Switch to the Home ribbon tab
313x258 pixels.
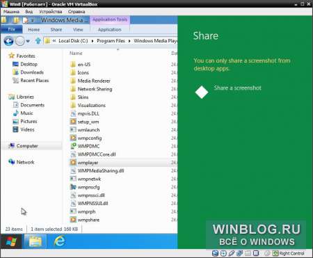point(34,30)
